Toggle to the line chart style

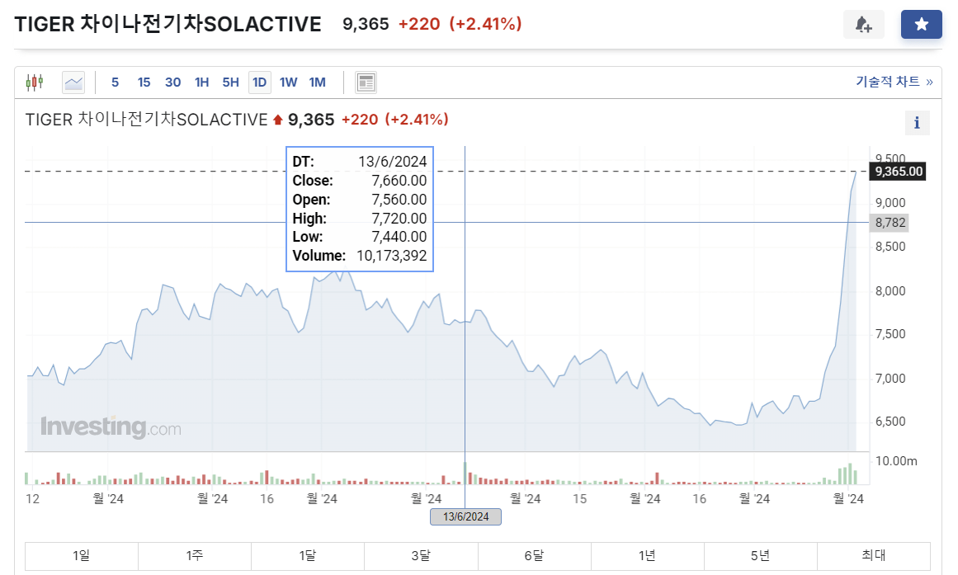(x=73, y=82)
